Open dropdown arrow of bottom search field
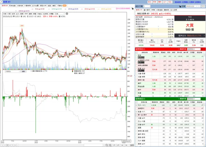206x147 pixels. click(x=104, y=145)
